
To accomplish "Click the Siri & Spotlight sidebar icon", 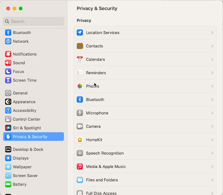I will click(8, 128).
